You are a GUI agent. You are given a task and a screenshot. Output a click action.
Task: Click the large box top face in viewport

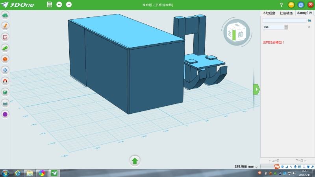click(126, 30)
